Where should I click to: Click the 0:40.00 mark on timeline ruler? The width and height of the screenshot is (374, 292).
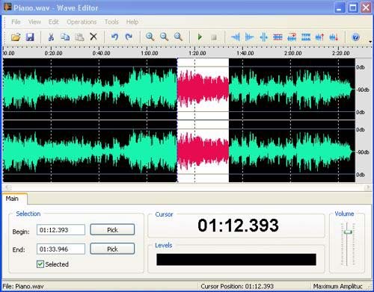click(x=101, y=53)
